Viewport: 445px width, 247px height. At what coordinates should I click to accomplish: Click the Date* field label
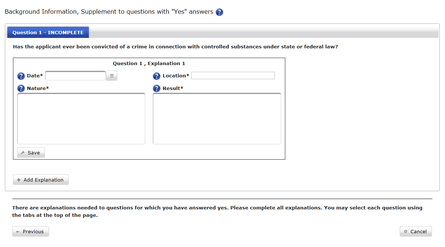coord(35,76)
